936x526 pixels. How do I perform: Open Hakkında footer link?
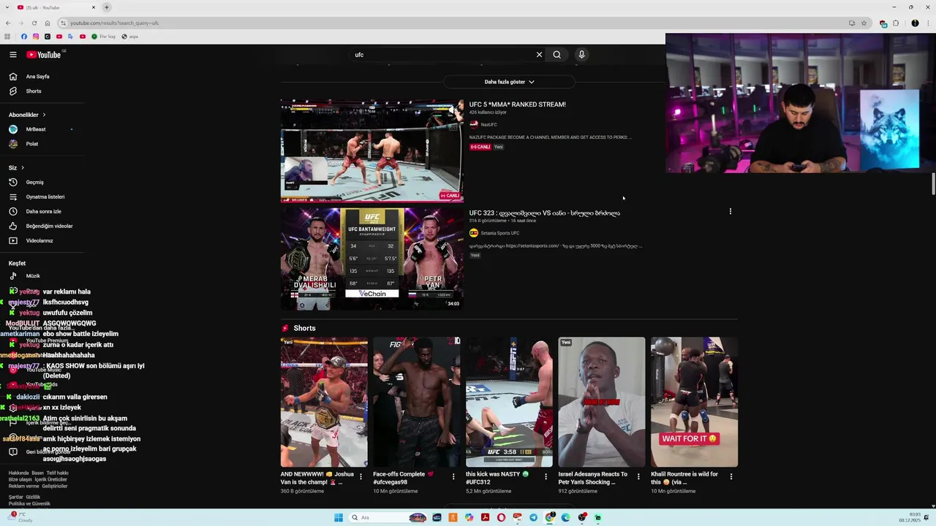[x=18, y=473]
